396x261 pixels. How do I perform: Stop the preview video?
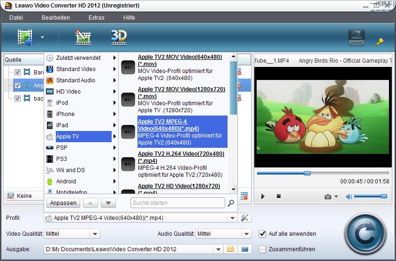[x=279, y=196]
